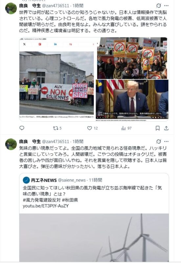Open the NON AUX EOLIENNES protest photo

pos(57,79)
